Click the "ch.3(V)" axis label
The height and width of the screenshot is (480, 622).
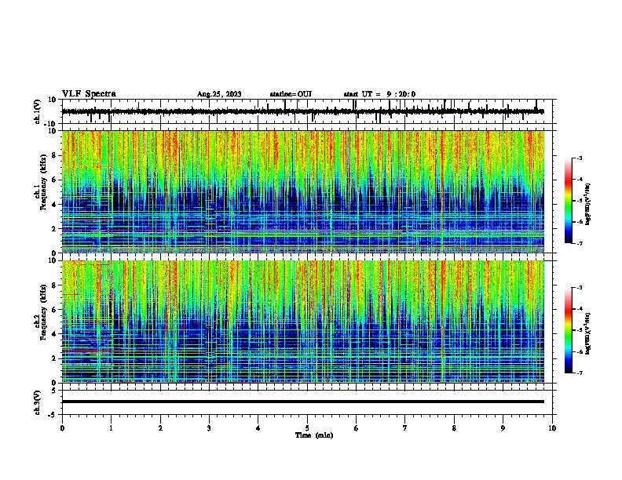pyautogui.click(x=38, y=402)
